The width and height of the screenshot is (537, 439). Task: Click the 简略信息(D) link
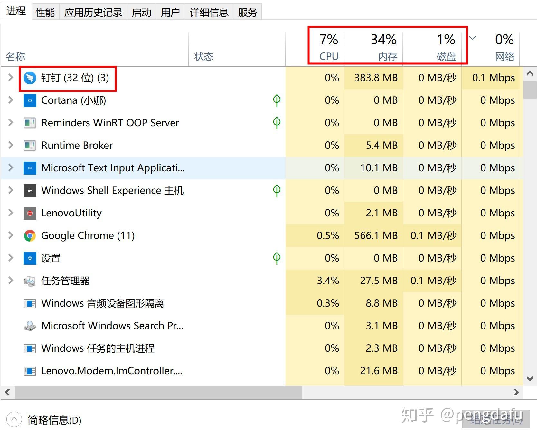click(x=54, y=420)
